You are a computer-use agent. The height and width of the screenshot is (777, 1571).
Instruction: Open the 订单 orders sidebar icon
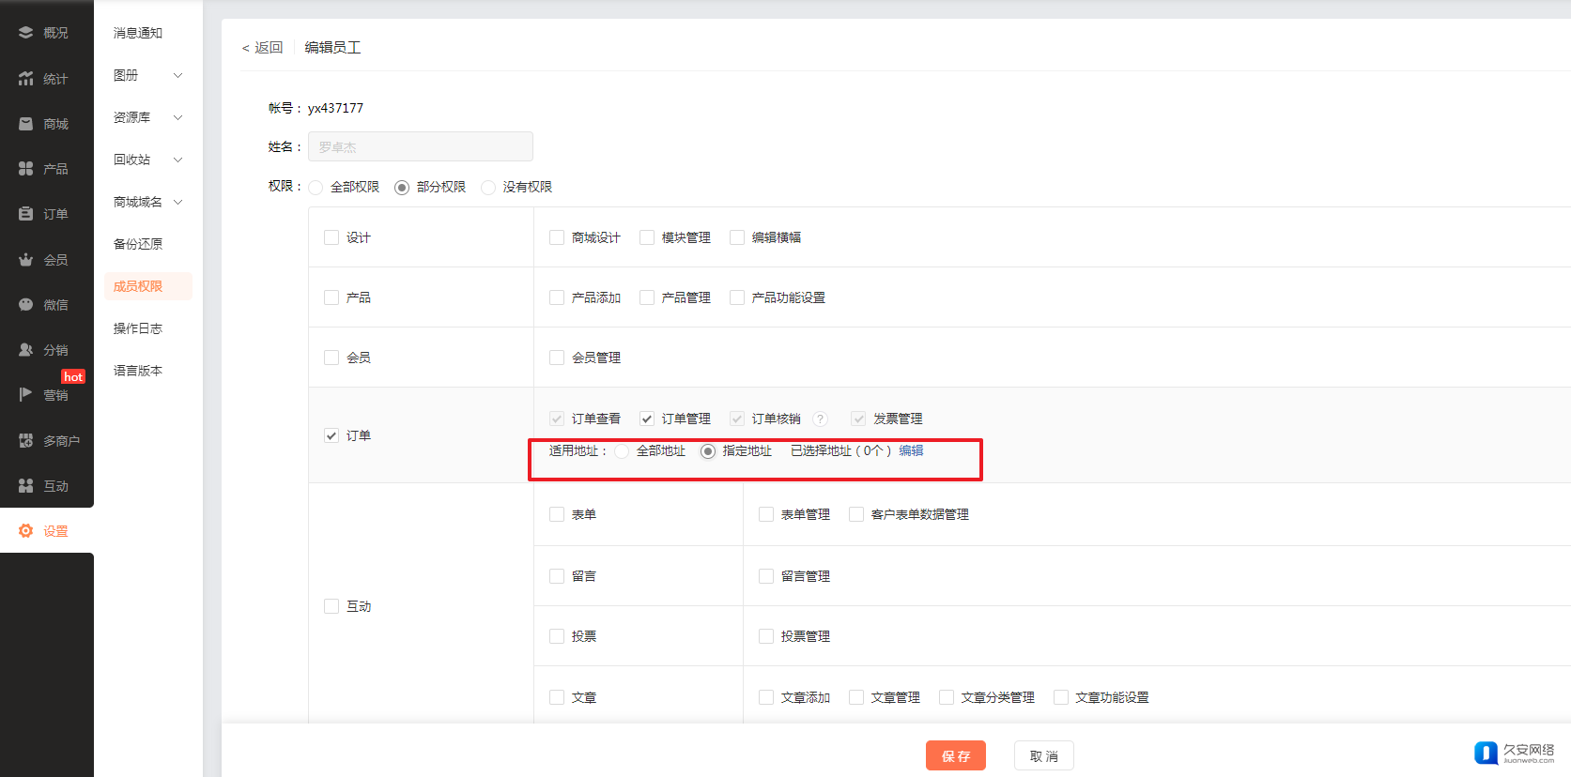25,214
